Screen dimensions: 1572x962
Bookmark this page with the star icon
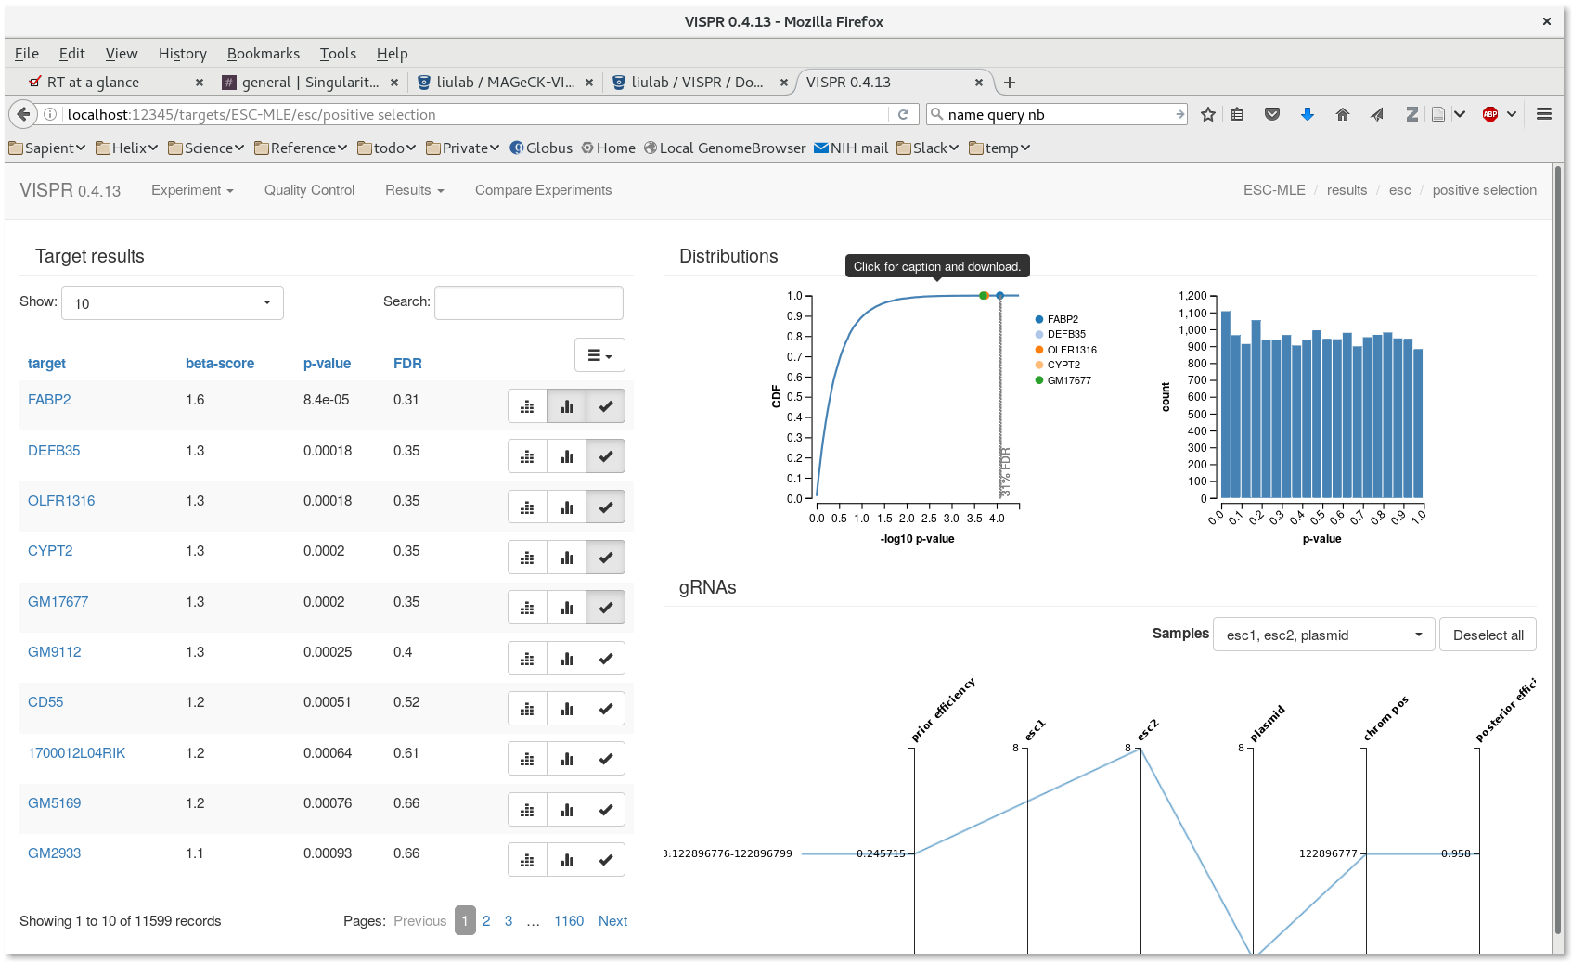coord(1207,113)
